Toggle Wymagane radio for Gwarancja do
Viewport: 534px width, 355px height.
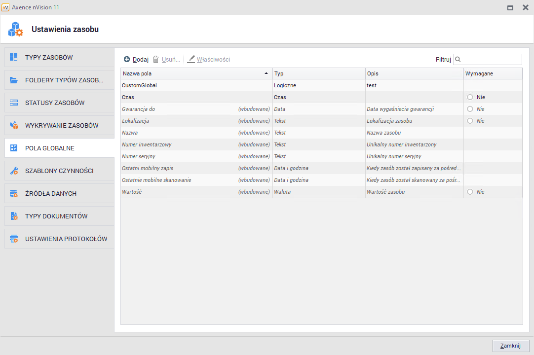[x=470, y=109]
